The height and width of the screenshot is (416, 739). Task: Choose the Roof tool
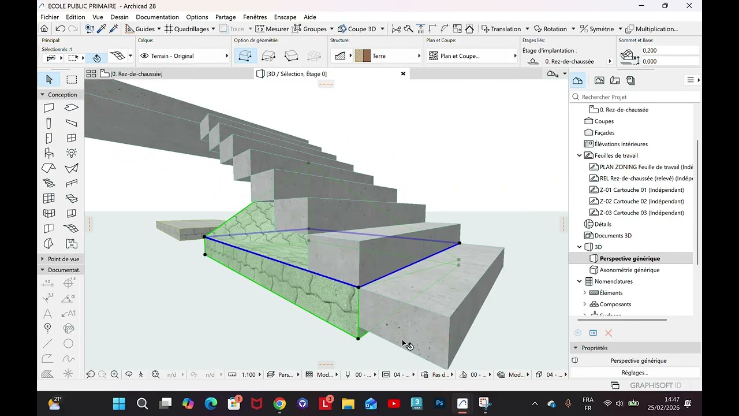[x=49, y=168]
